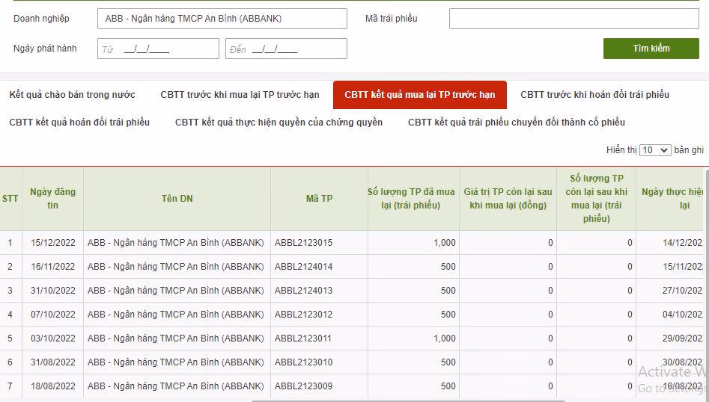
Task: Open the Doanh nghiệp company dropdown
Action: 222,19
